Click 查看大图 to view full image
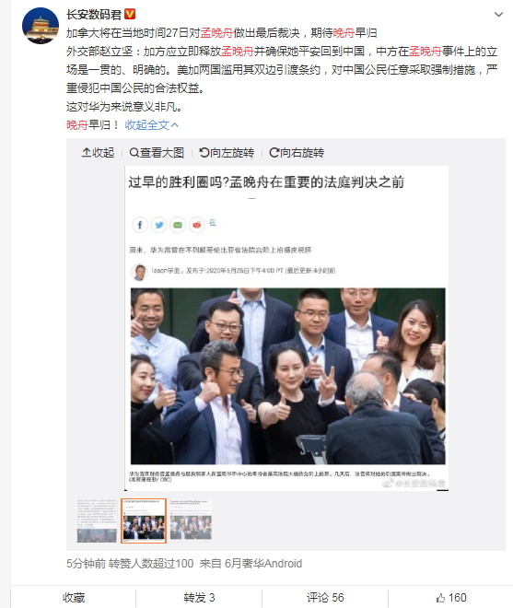Screen dimensions: 513x608 [x=157, y=152]
